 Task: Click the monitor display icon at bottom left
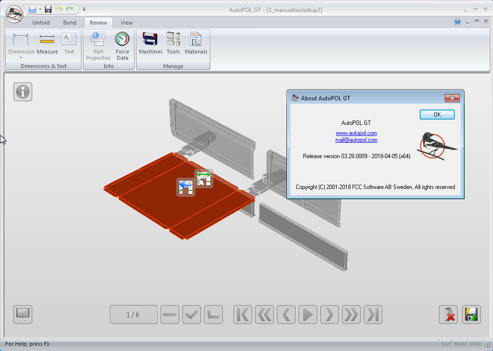coord(23,315)
